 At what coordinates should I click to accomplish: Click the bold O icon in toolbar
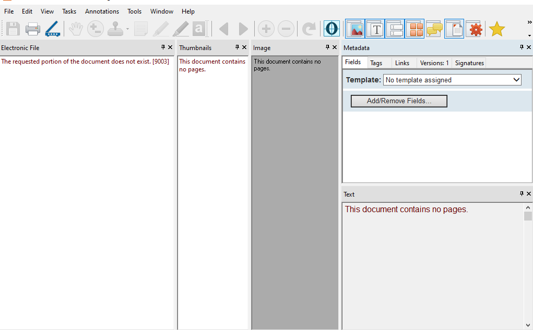(331, 29)
